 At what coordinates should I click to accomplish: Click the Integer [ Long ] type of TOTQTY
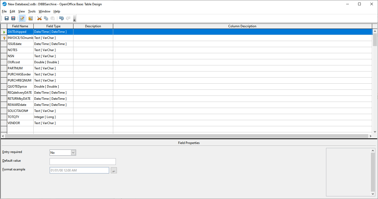[x=53, y=117]
